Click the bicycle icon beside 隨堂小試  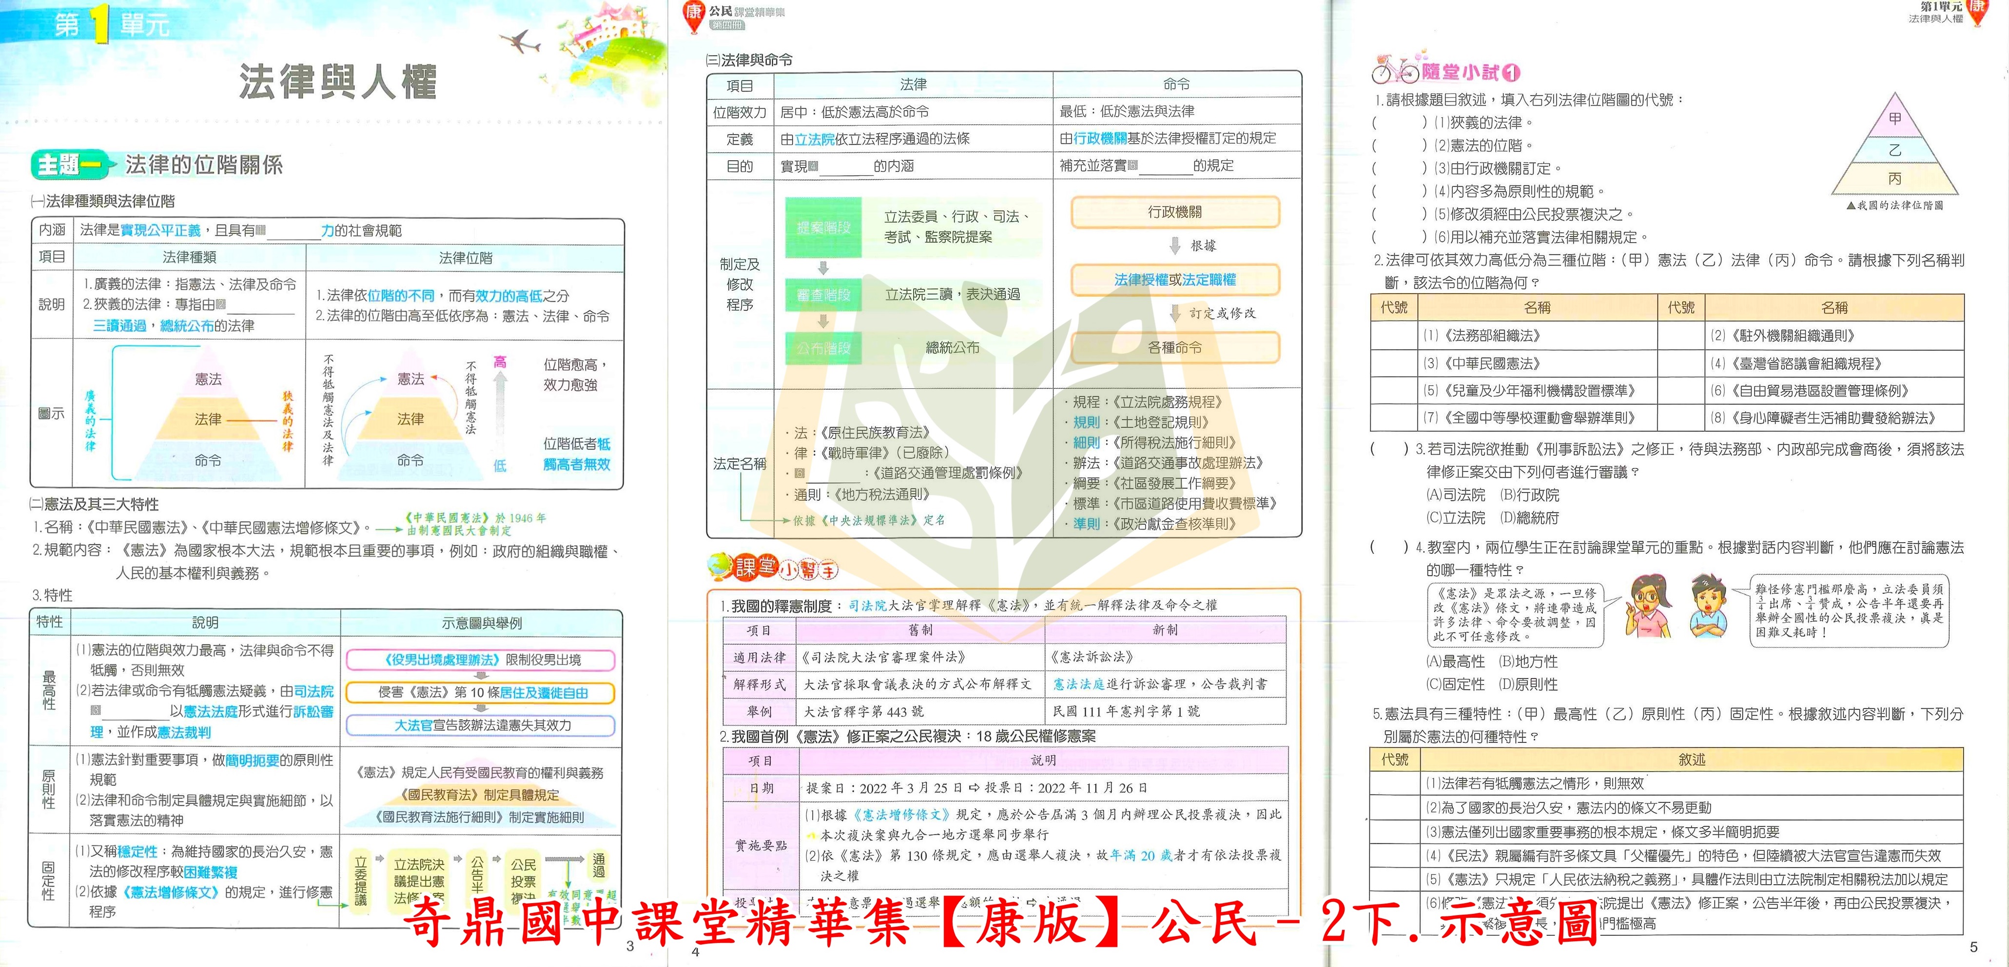[x=1394, y=70]
